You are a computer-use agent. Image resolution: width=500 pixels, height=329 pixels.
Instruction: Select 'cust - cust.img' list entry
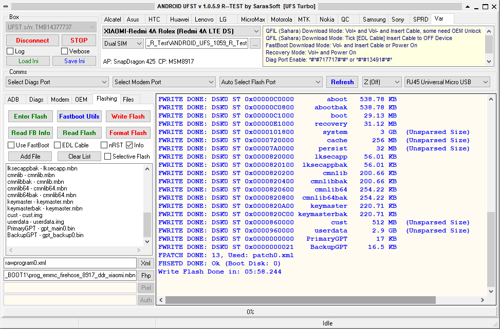[x=25, y=215]
